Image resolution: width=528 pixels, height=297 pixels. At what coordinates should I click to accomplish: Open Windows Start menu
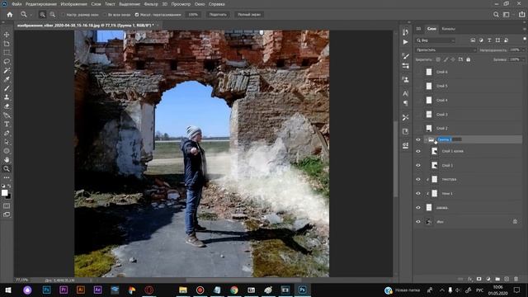tap(8, 290)
